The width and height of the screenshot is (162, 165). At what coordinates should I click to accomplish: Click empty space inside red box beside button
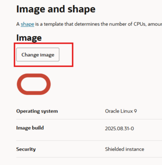point(66,55)
